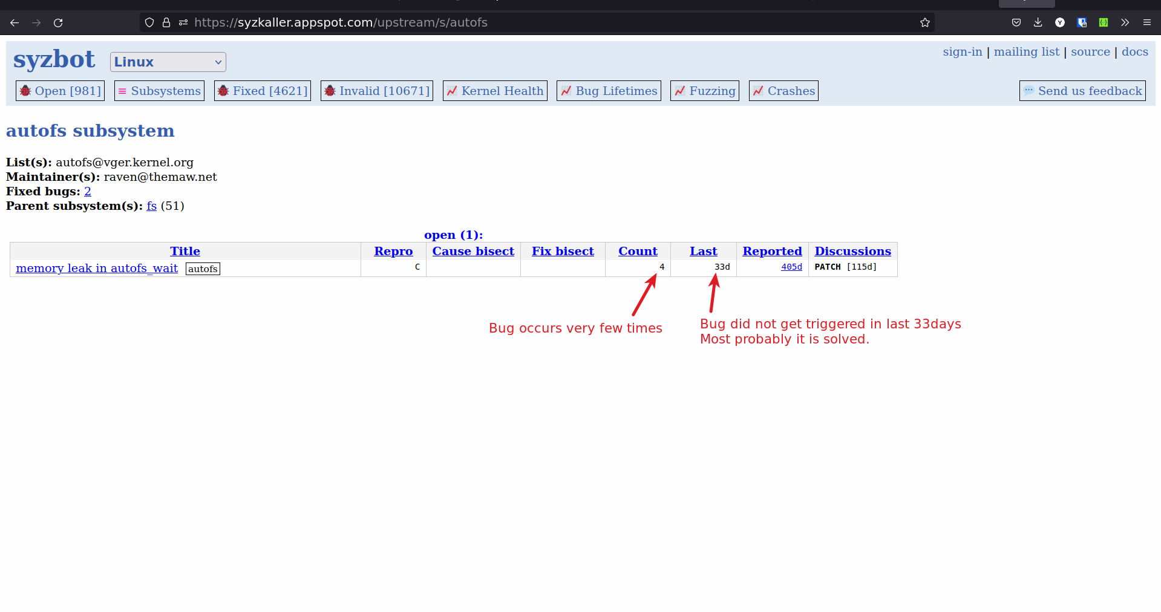Open the fixed bugs count link
This screenshot has height=612, width=1161.
pyautogui.click(x=88, y=192)
